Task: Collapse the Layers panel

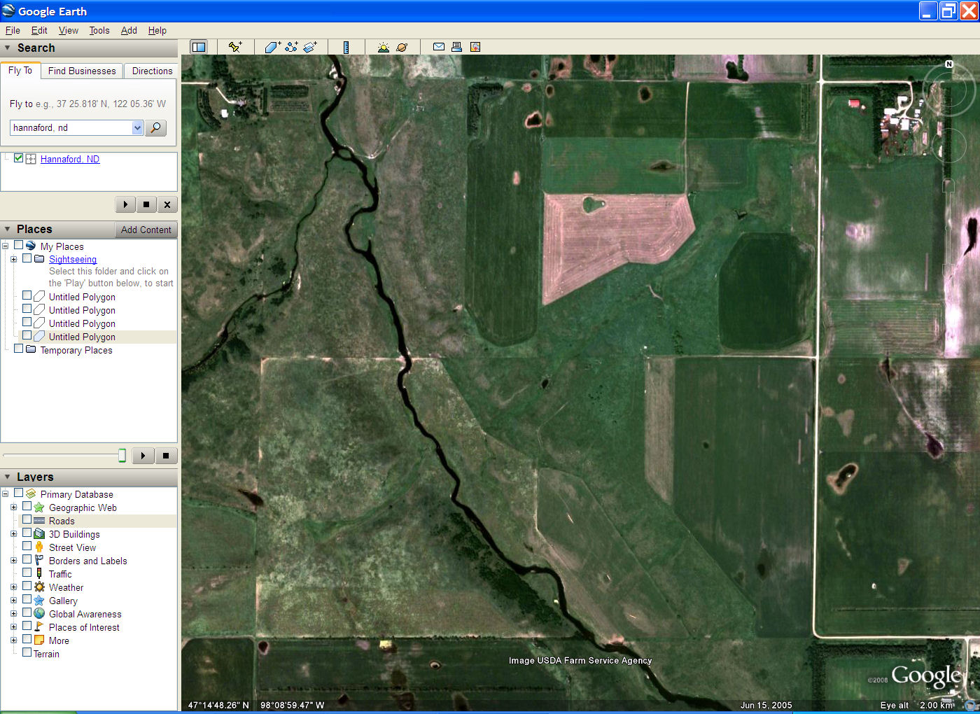Action: (x=8, y=477)
